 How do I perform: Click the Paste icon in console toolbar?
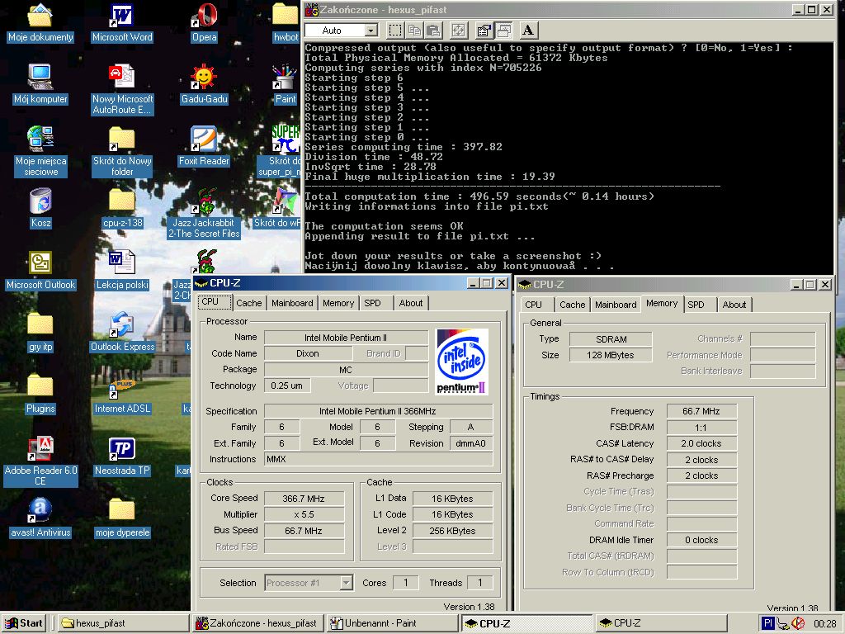pyautogui.click(x=434, y=31)
